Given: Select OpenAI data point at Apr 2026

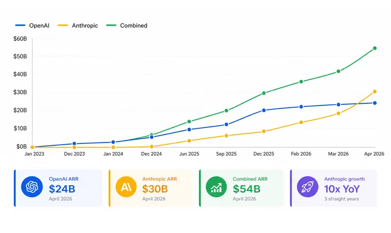Looking at the screenshot, I should 374,103.
